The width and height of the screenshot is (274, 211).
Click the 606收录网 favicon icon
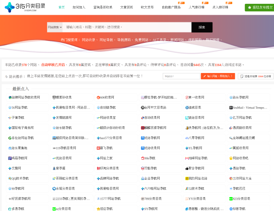[98, 97]
